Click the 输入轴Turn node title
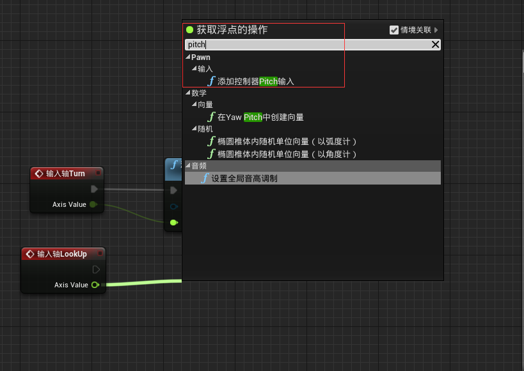This screenshot has width=524, height=371. 65,174
